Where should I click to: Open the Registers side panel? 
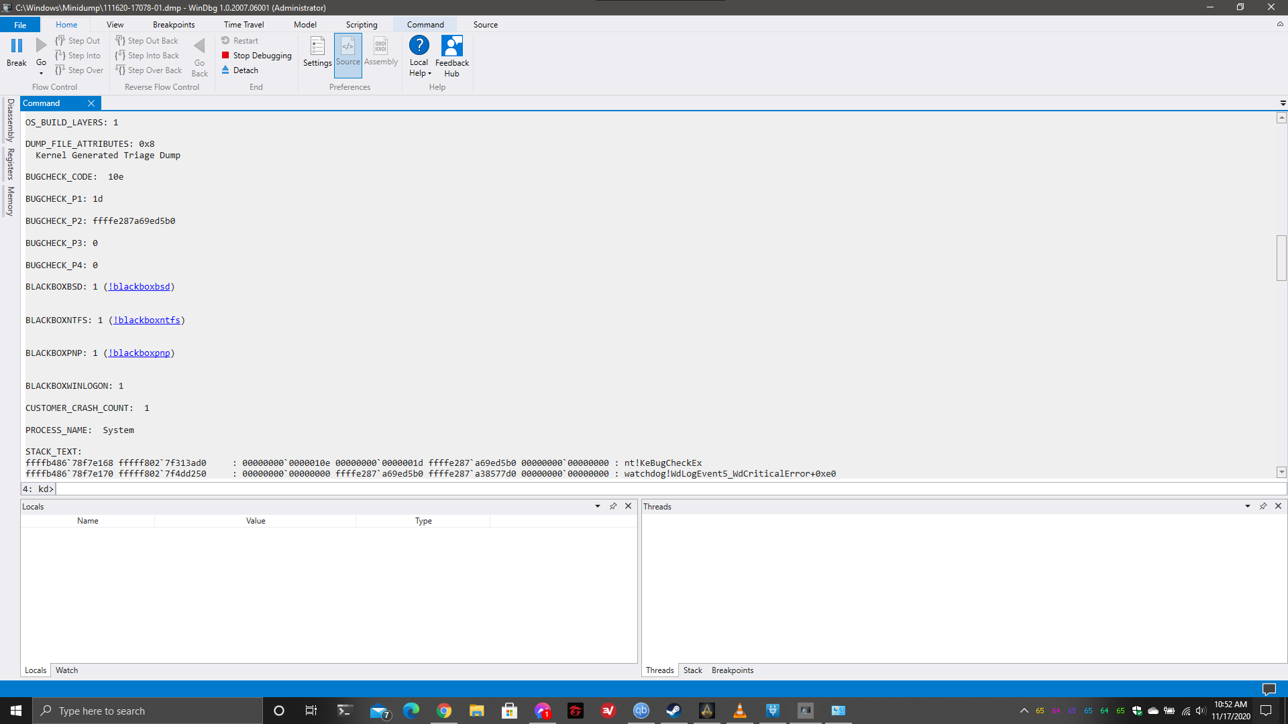pyautogui.click(x=10, y=164)
